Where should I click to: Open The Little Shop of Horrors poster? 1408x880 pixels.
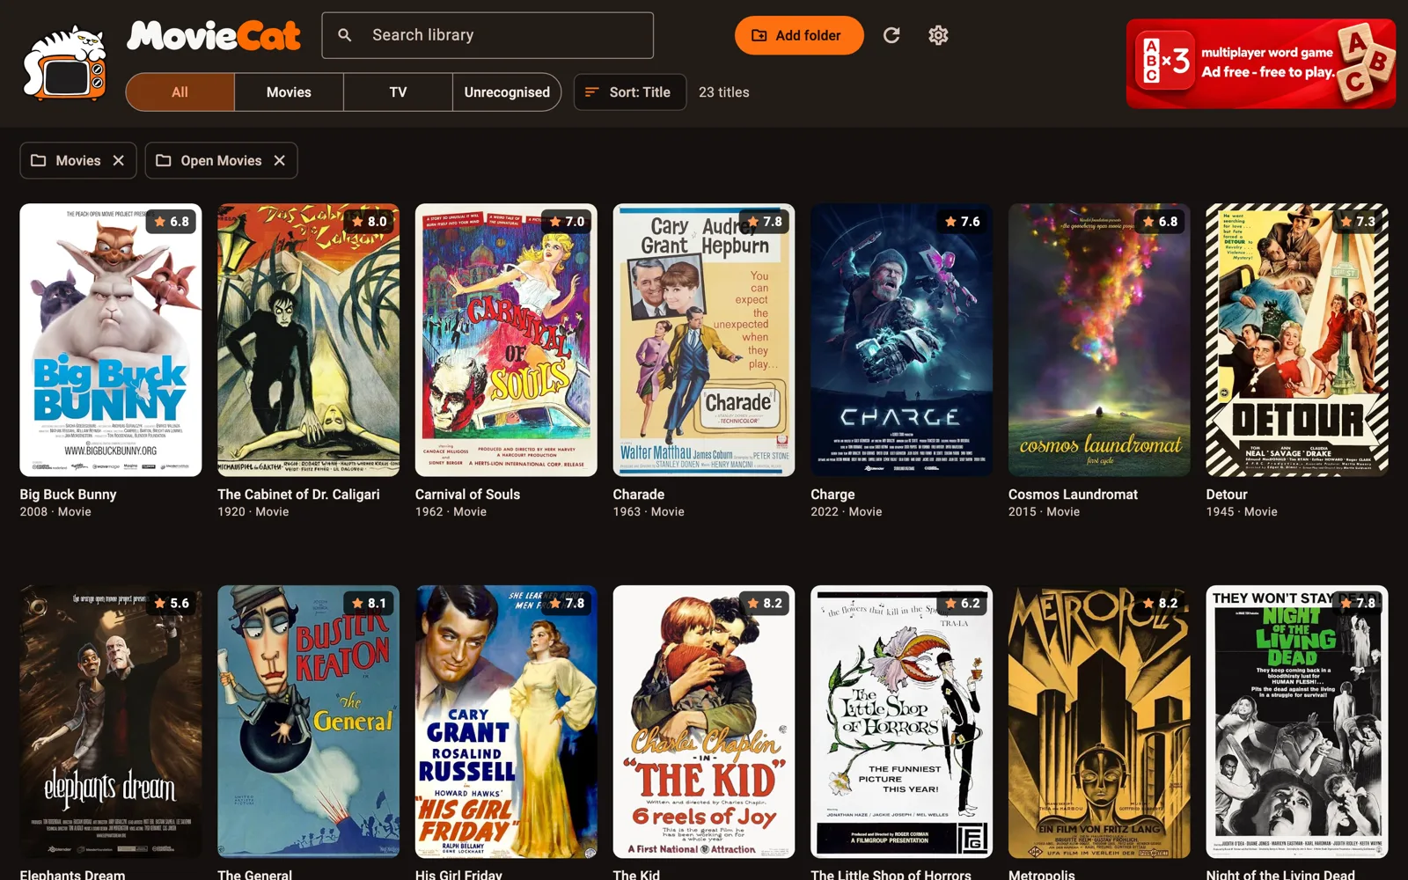click(x=901, y=722)
